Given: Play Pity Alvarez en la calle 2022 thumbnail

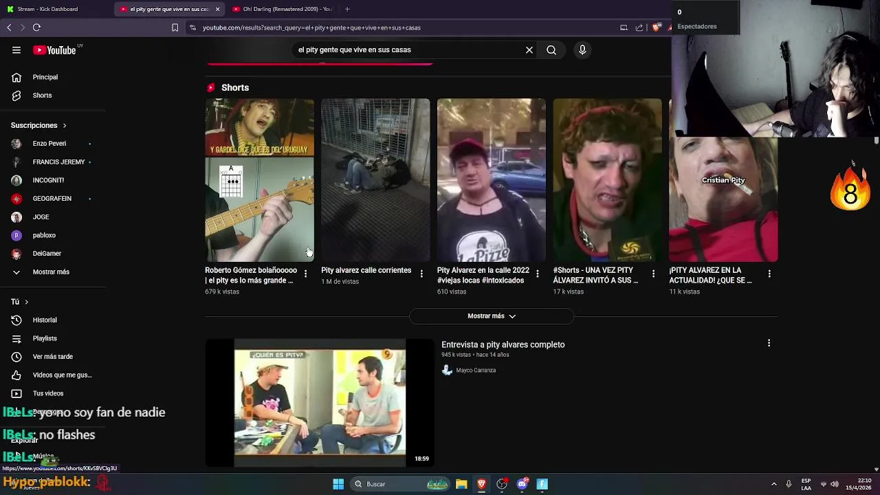Looking at the screenshot, I should click(492, 180).
